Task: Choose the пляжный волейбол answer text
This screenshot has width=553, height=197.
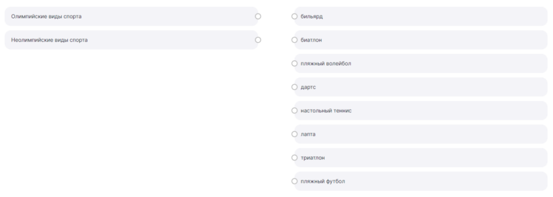Action: point(326,64)
